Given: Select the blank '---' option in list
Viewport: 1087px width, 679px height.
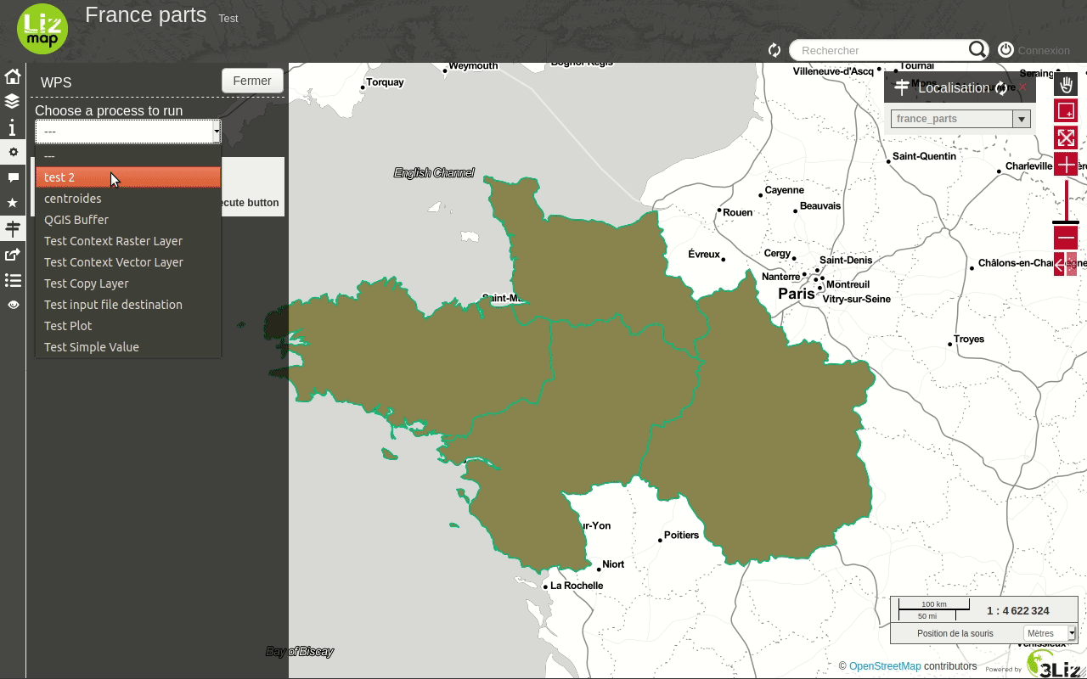Looking at the screenshot, I should click(x=128, y=156).
